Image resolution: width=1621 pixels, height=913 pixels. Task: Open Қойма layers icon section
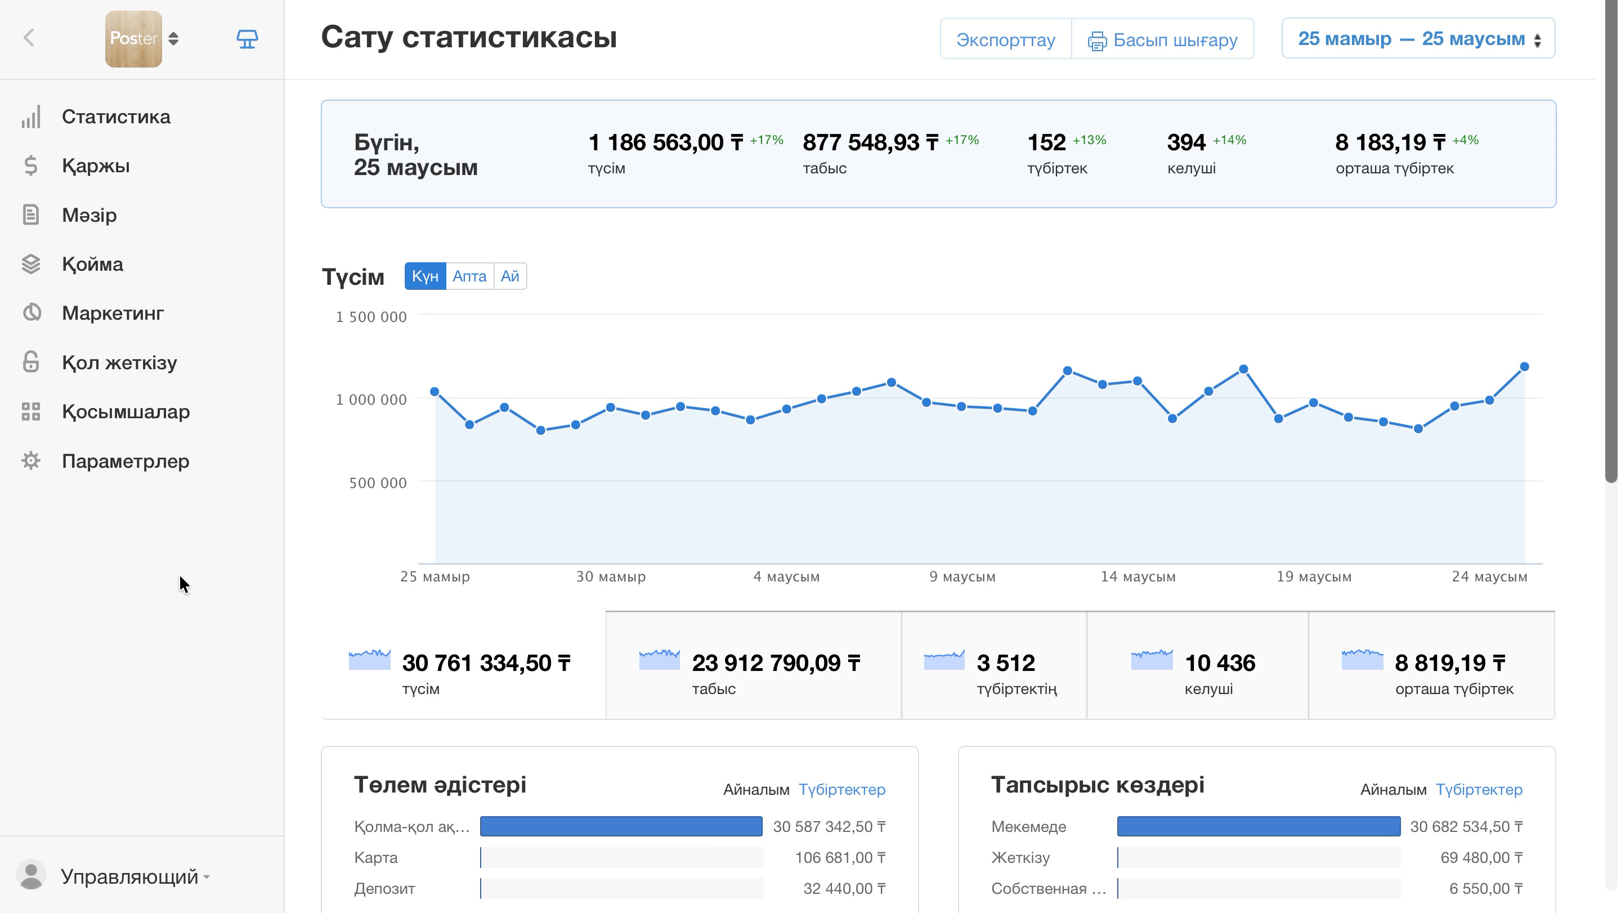click(31, 263)
